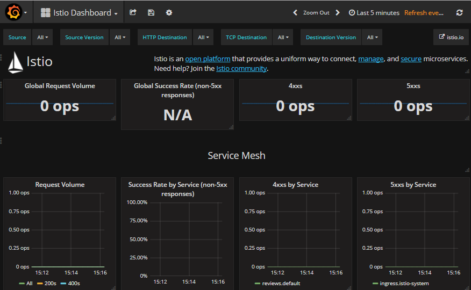
Task: Click the share dashboard icon
Action: [x=133, y=12]
